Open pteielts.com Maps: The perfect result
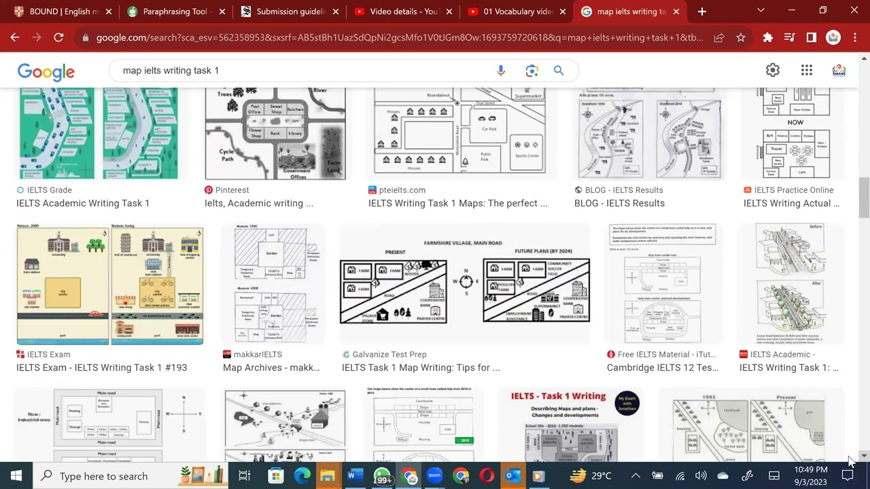The width and height of the screenshot is (870, 489). [x=458, y=203]
